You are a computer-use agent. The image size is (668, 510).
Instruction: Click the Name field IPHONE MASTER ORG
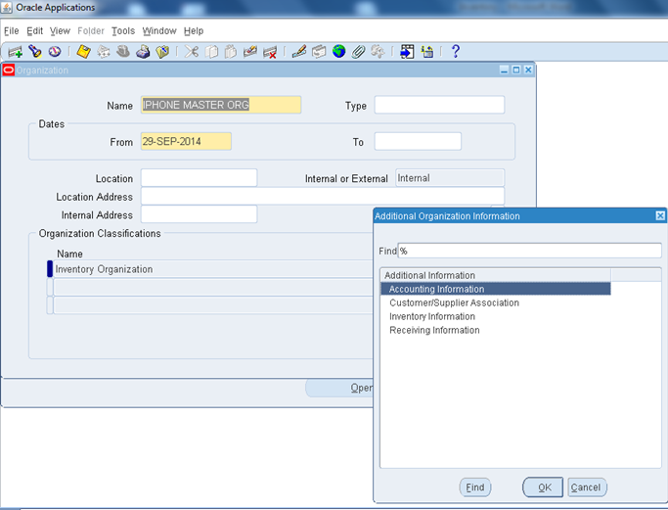(x=221, y=105)
